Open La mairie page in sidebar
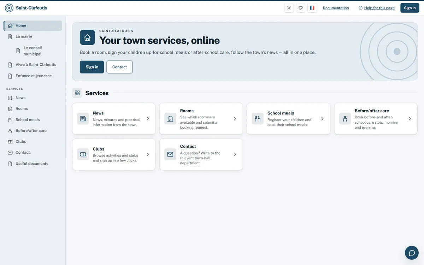The width and height of the screenshot is (424, 265). click(x=33, y=36)
